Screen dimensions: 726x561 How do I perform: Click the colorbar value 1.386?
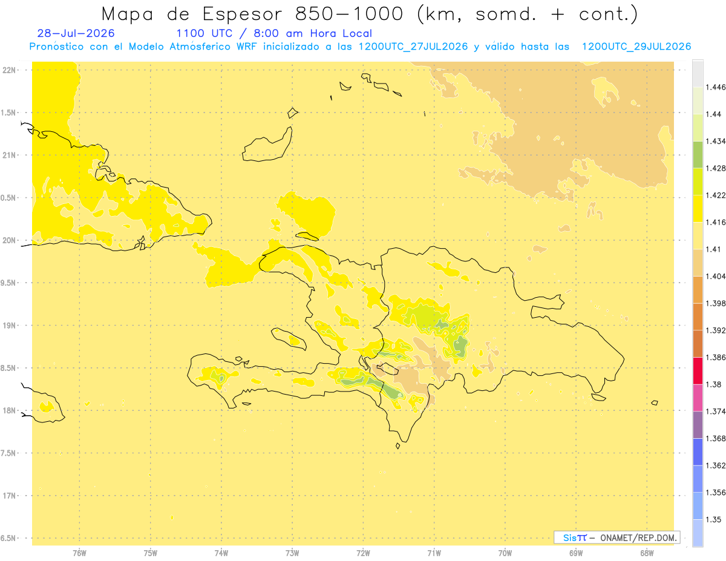[715, 358]
